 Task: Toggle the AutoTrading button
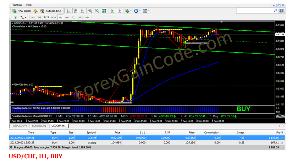point(51,11)
